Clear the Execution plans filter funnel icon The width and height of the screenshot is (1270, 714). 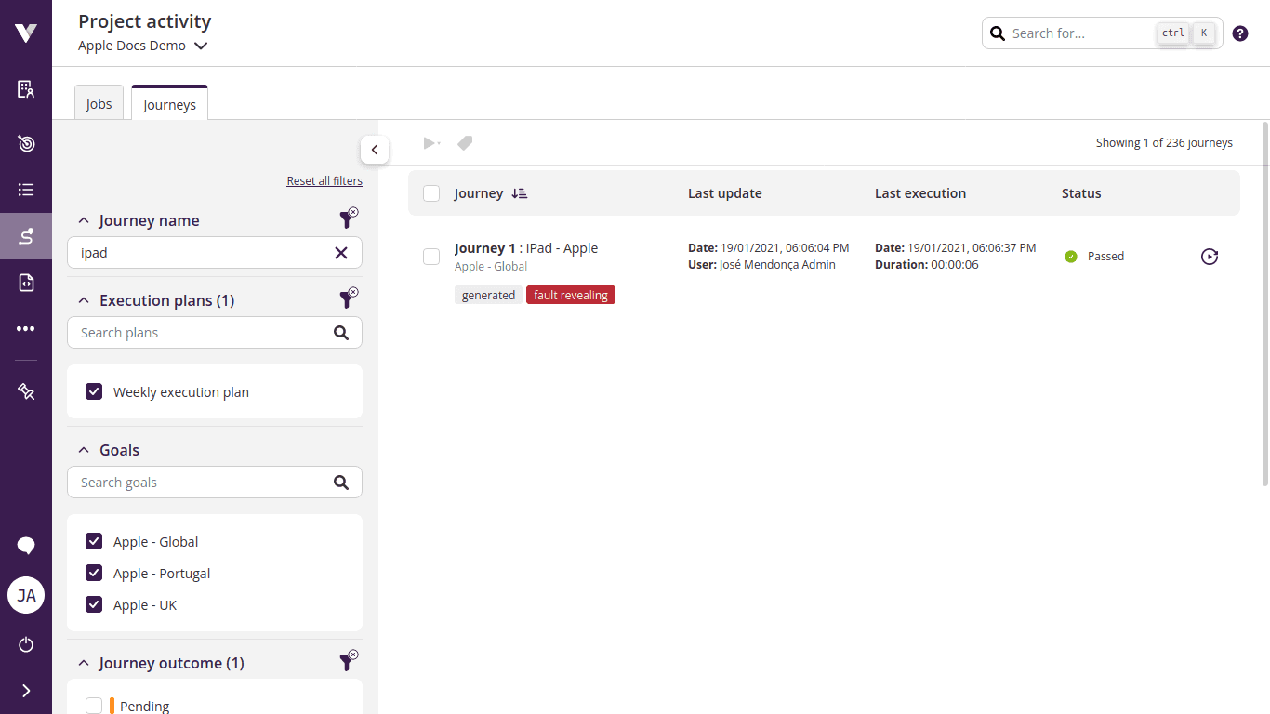348,299
